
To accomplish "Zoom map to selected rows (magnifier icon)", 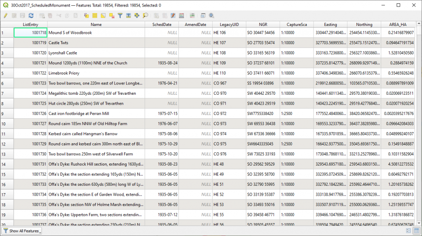I will (x=145, y=16).
